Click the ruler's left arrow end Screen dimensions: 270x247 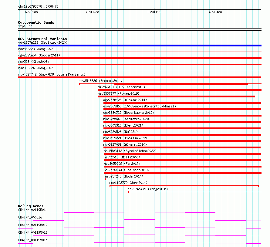click(19, 10)
